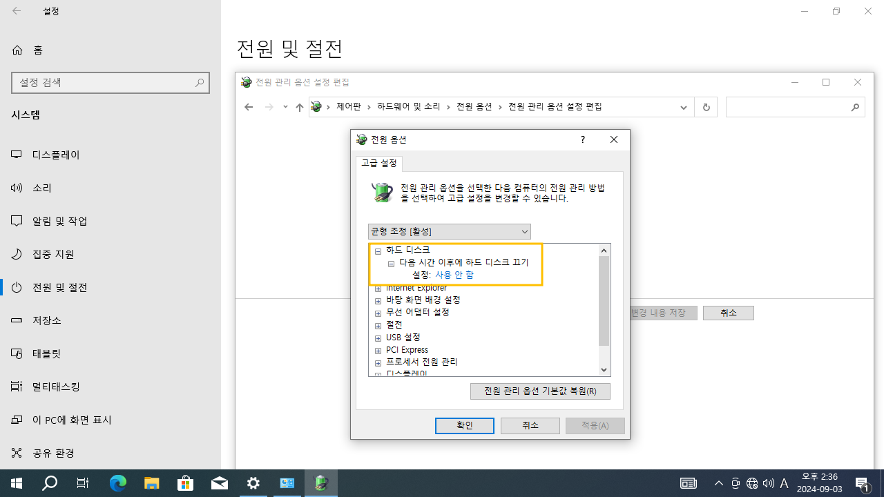The width and height of the screenshot is (884, 497).
Task: Expand the Internet Explorer tree node
Action: coord(378,289)
